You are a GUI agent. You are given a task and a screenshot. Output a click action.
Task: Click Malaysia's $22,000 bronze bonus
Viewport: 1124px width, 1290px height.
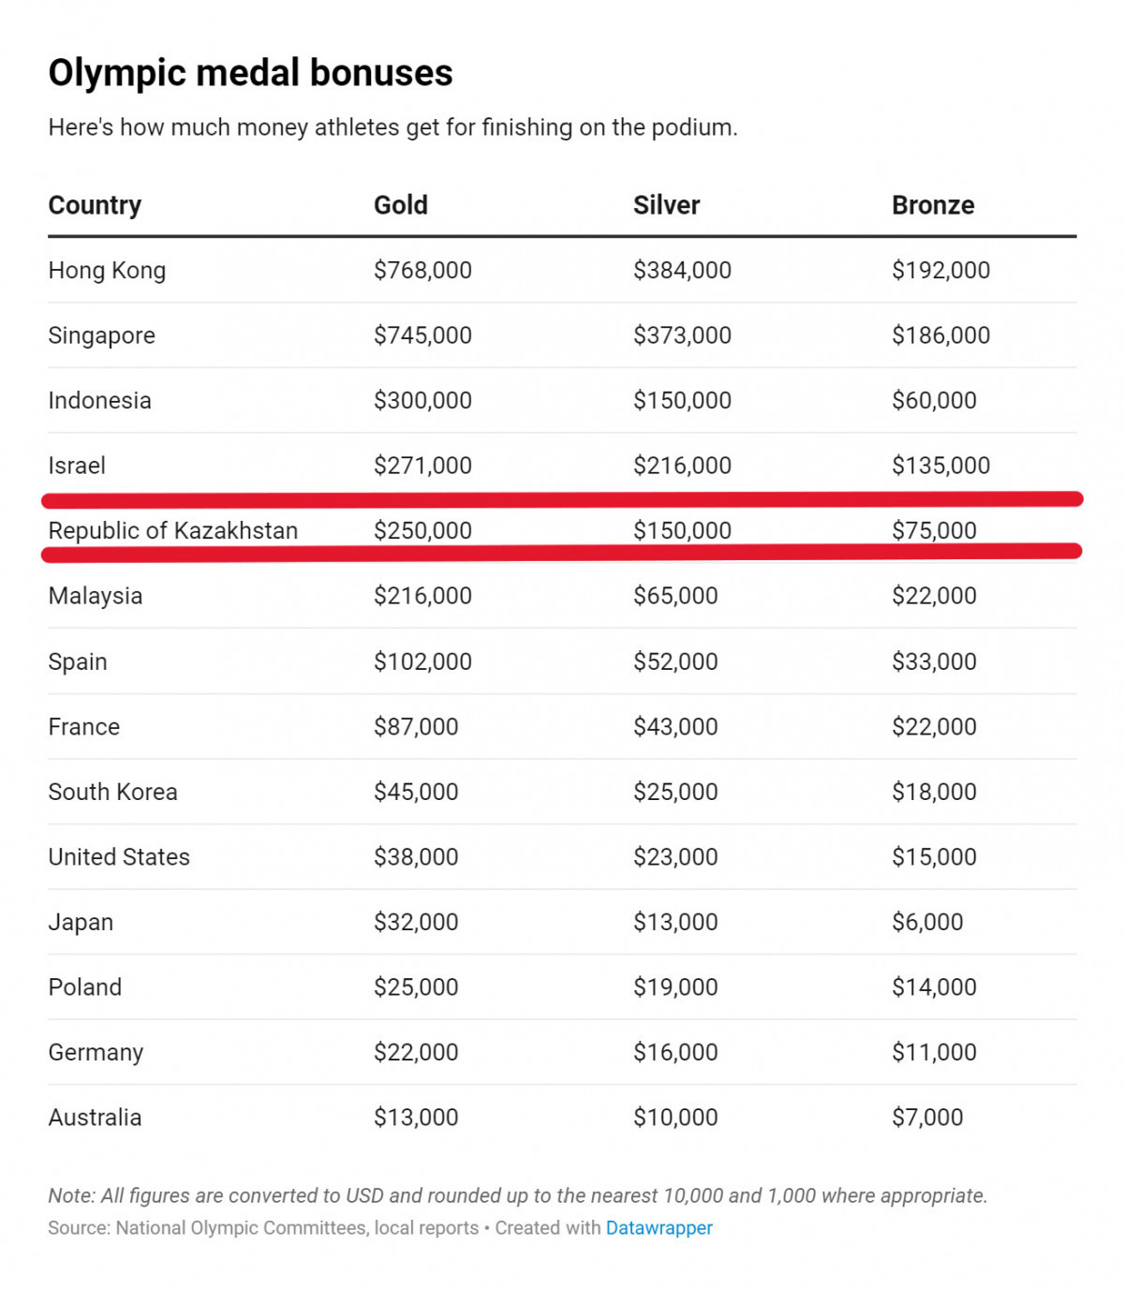click(x=934, y=596)
